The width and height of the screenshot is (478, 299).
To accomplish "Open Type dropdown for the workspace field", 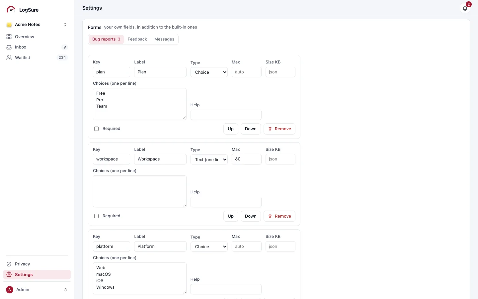I will coord(209,159).
